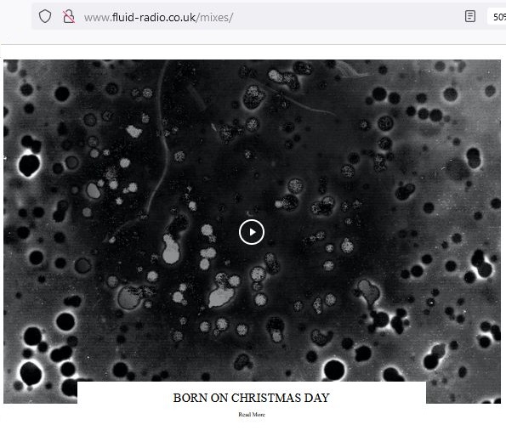Open the tracking protection shield panel
The height and width of the screenshot is (436, 506).
(x=45, y=16)
